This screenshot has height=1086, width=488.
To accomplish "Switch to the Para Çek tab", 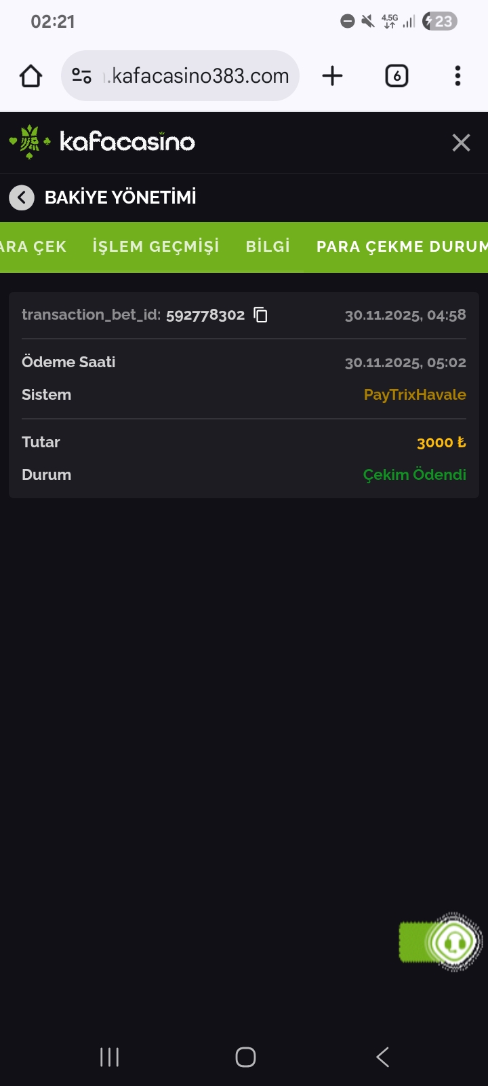I will (33, 246).
